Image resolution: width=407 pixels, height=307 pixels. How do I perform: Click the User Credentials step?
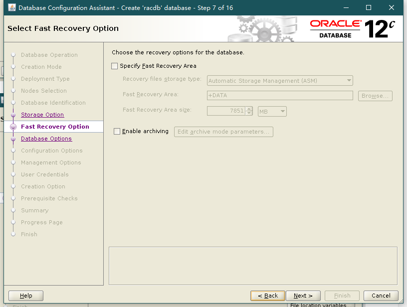[x=45, y=174]
